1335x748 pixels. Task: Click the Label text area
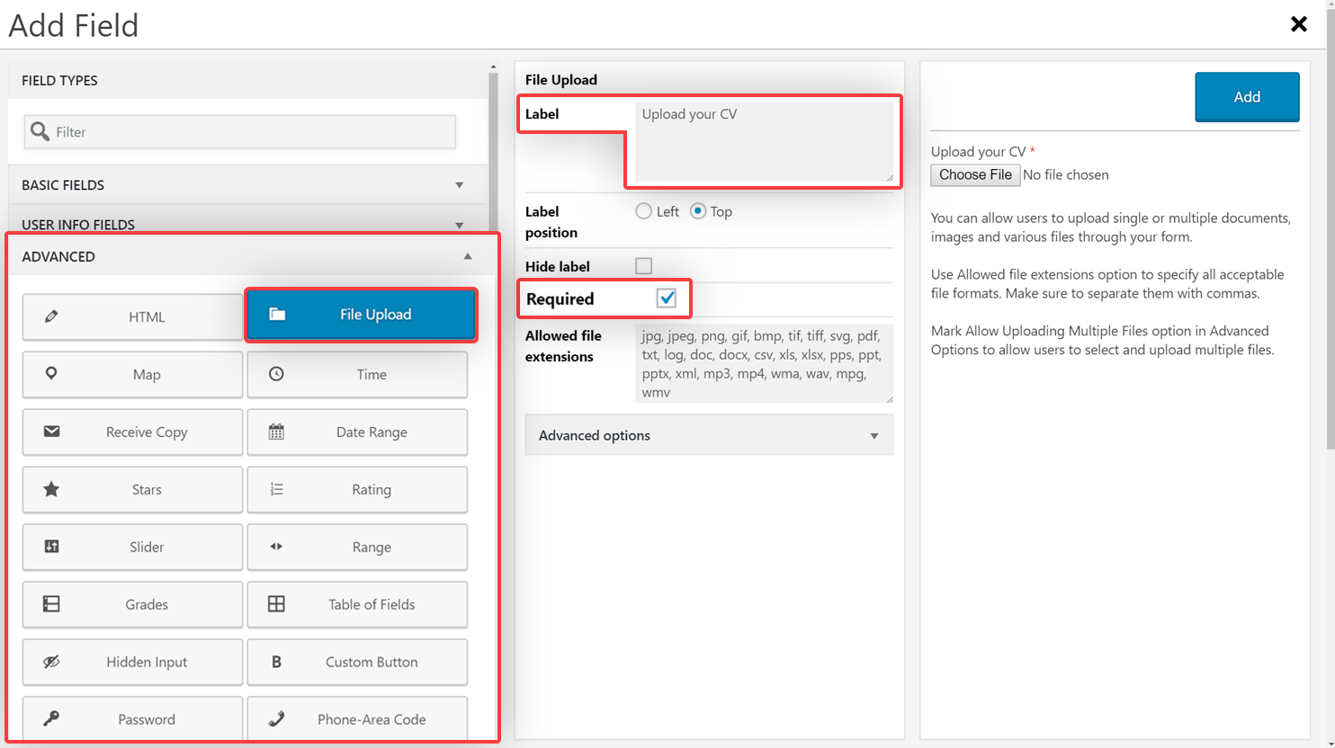pos(765,142)
